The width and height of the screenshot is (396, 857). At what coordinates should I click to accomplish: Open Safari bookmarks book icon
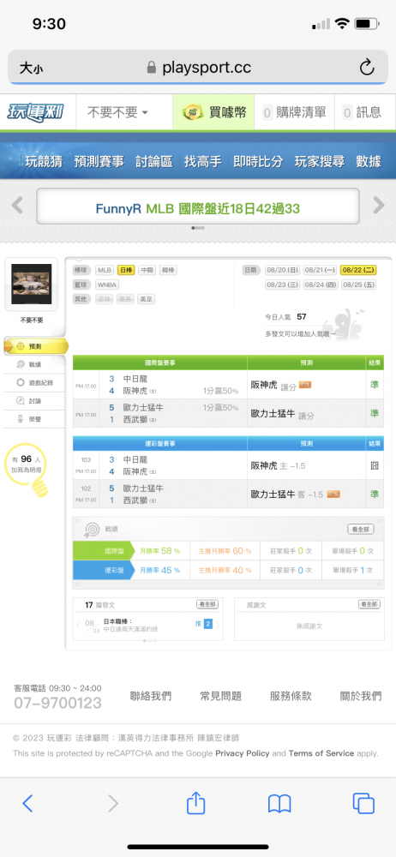[279, 804]
